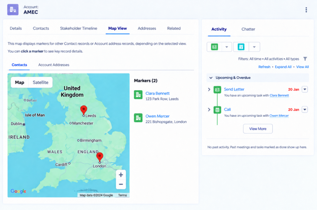This screenshot has width=317, height=210.
Task: Zoom in the map with plus button
Action: [x=121, y=175]
